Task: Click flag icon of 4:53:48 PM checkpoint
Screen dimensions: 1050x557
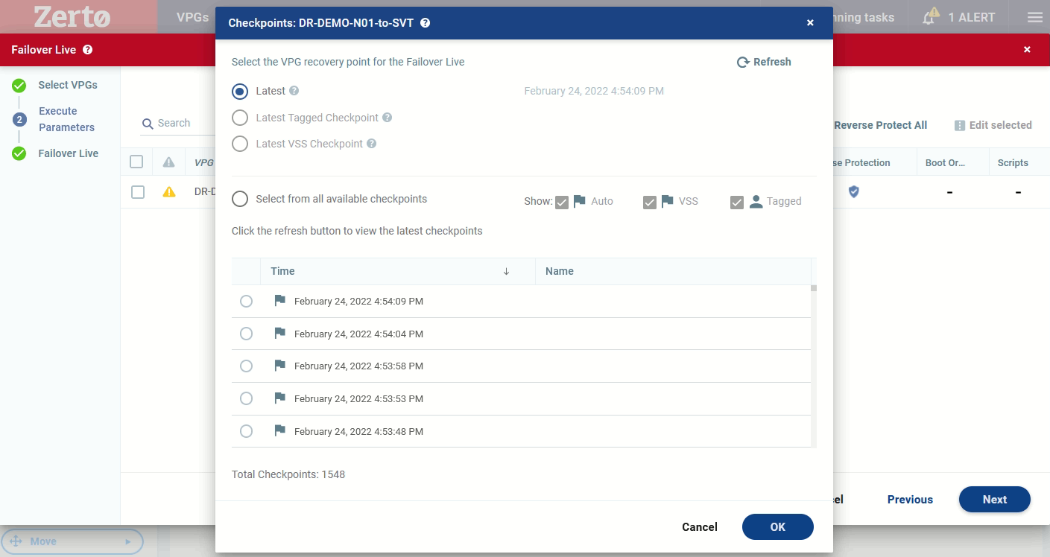Action: (x=280, y=430)
